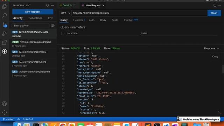Open Source Control view with 22 badge
224x126 pixels.
click(x=5, y=24)
